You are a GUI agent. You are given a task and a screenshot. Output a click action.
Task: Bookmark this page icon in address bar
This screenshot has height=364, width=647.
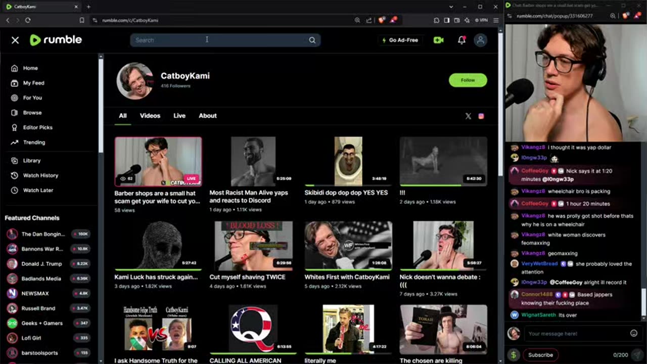pos(82,20)
